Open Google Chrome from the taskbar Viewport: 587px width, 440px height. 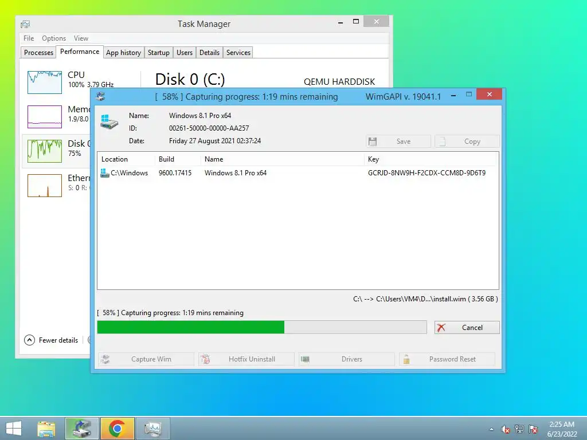[117, 429]
